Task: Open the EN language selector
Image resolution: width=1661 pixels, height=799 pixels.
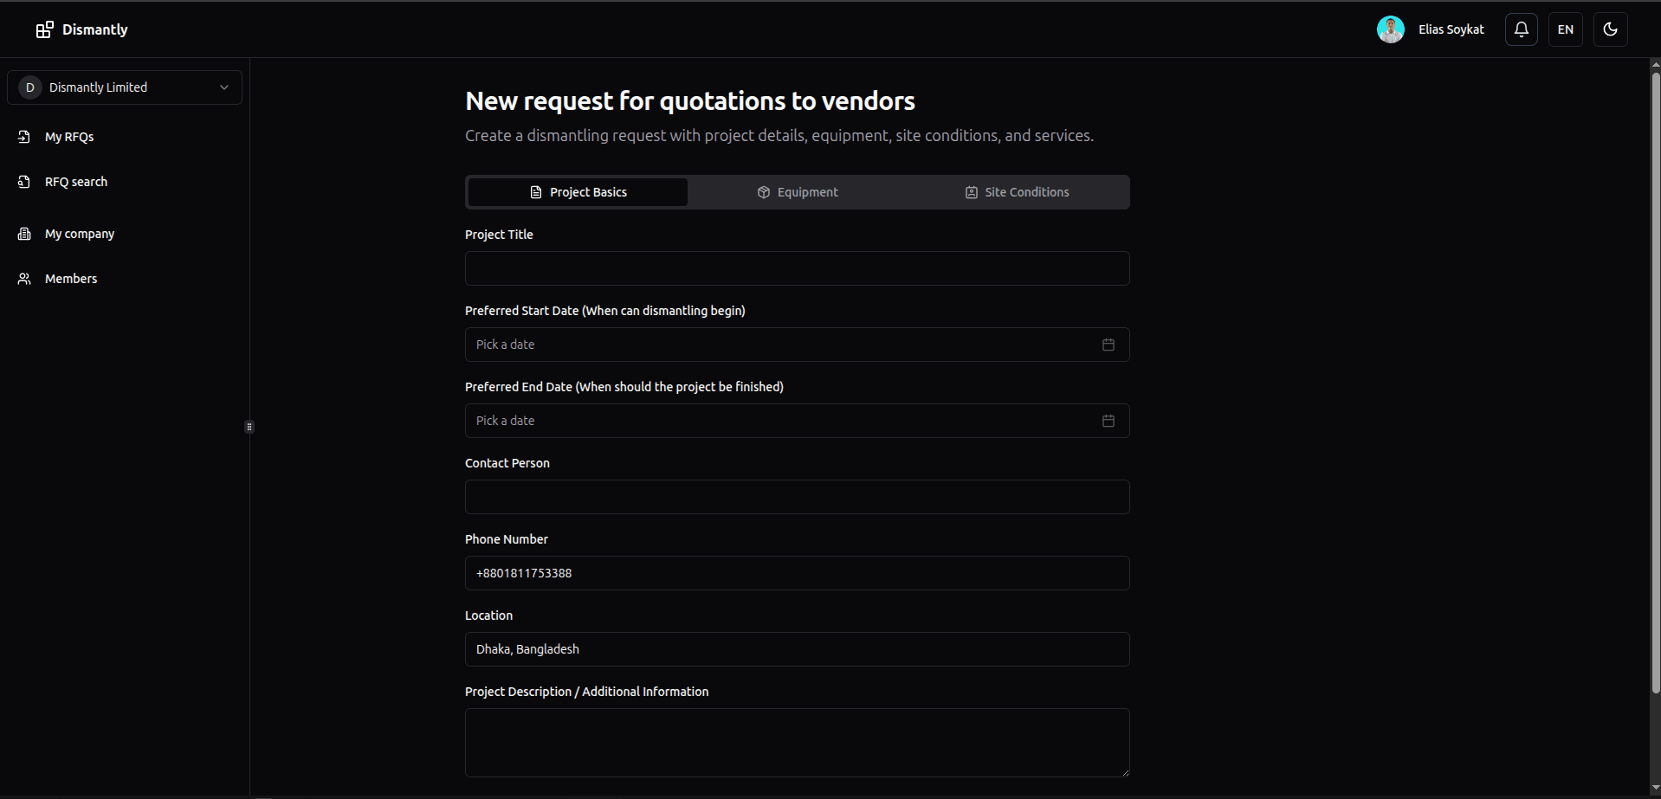Action: pos(1565,29)
